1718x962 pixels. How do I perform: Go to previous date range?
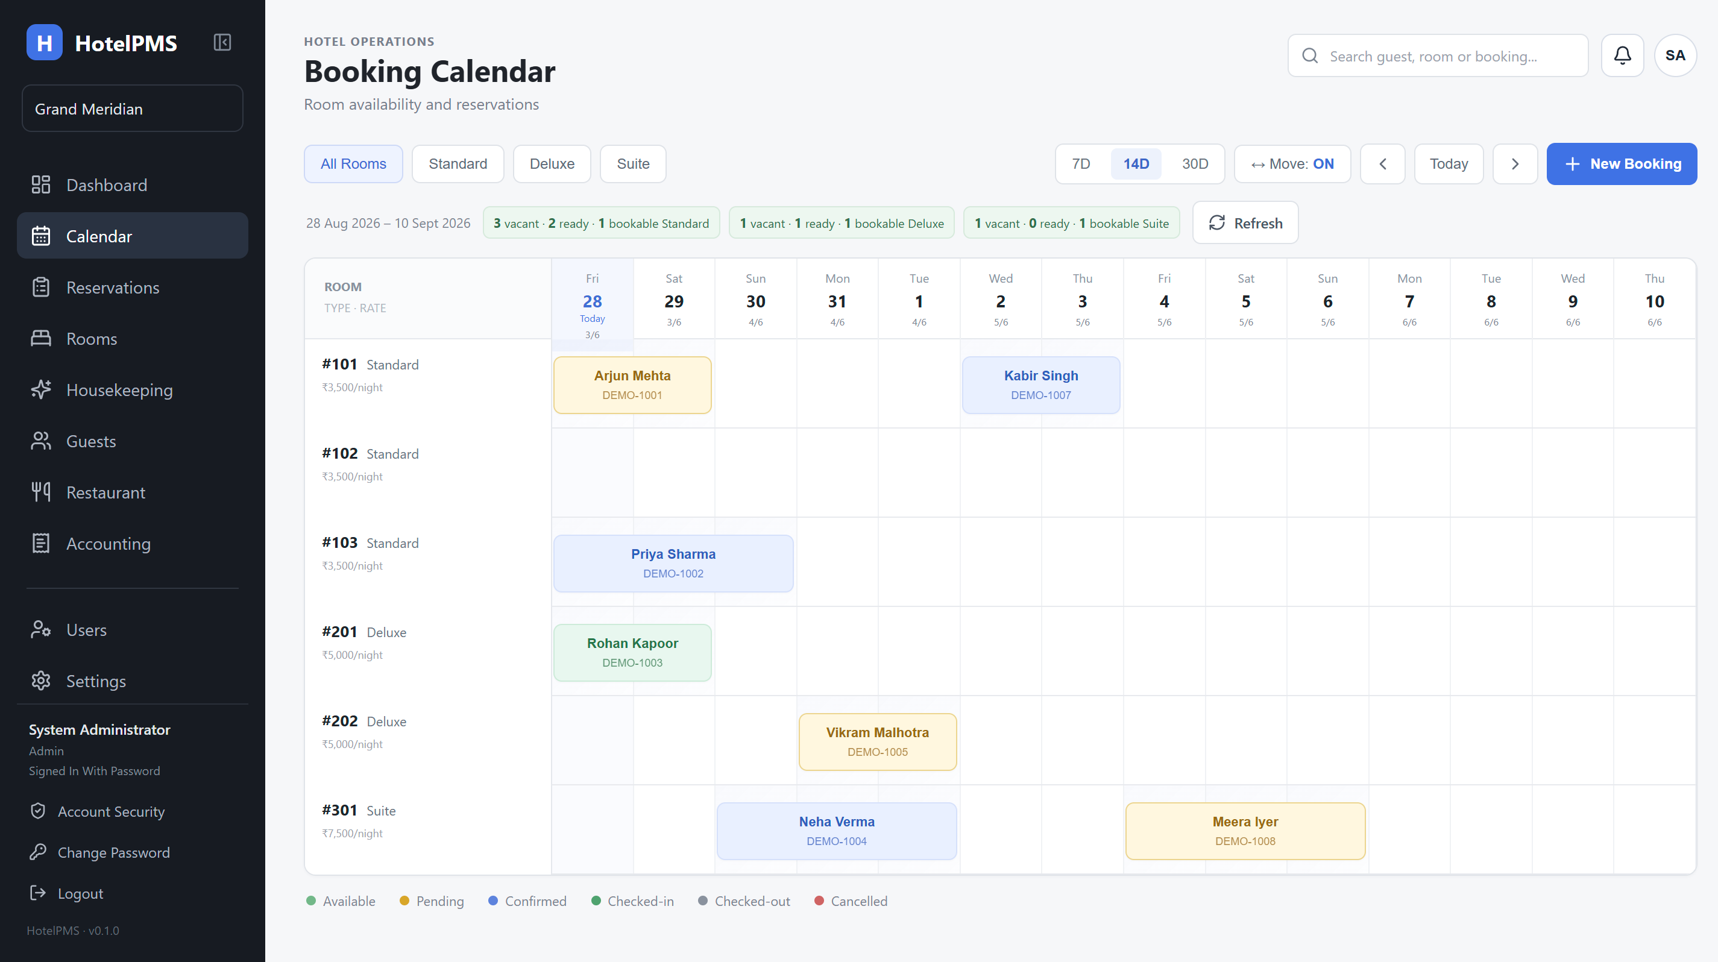click(x=1382, y=164)
